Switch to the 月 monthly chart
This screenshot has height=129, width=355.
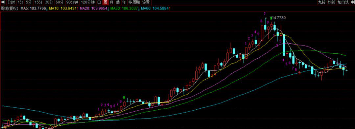111,3
